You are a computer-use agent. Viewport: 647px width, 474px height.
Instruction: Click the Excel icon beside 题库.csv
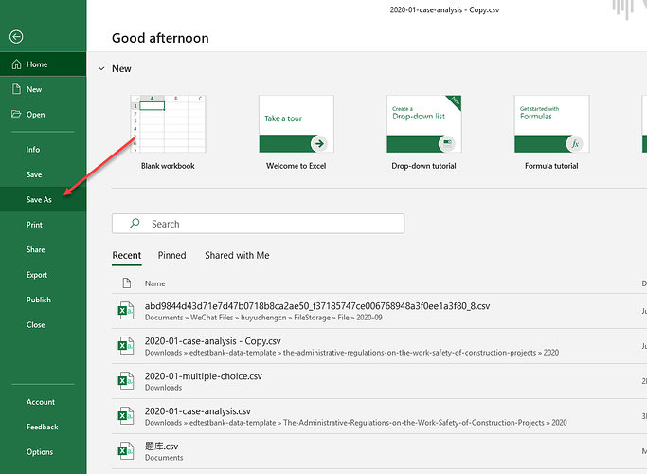tap(124, 450)
